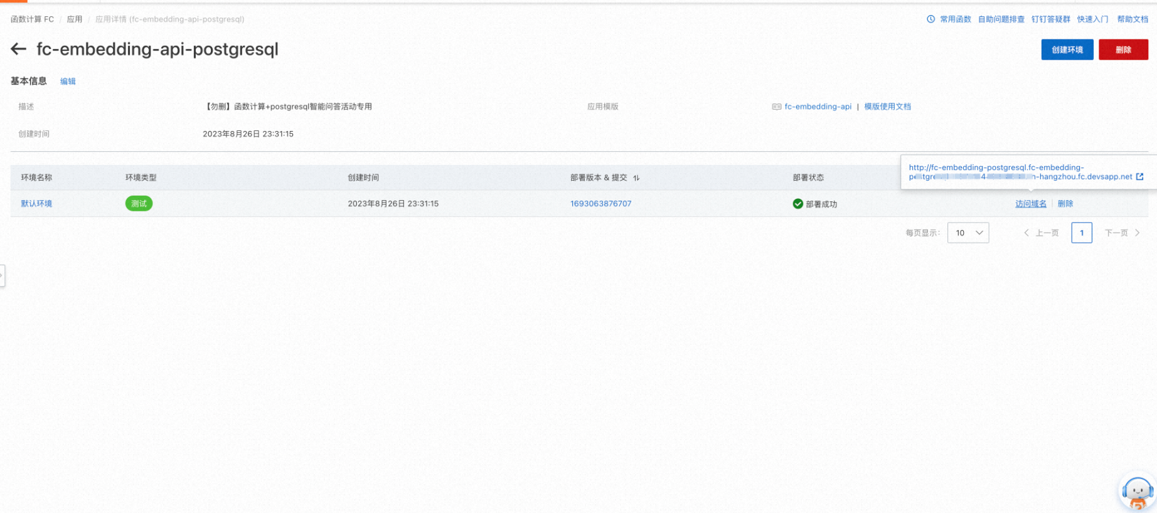Go to 函数计算 FC breadcrumb

(x=32, y=19)
